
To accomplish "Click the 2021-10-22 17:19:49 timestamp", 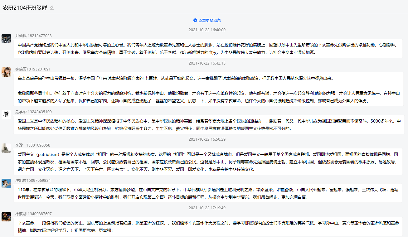I will (x=207, y=208).
